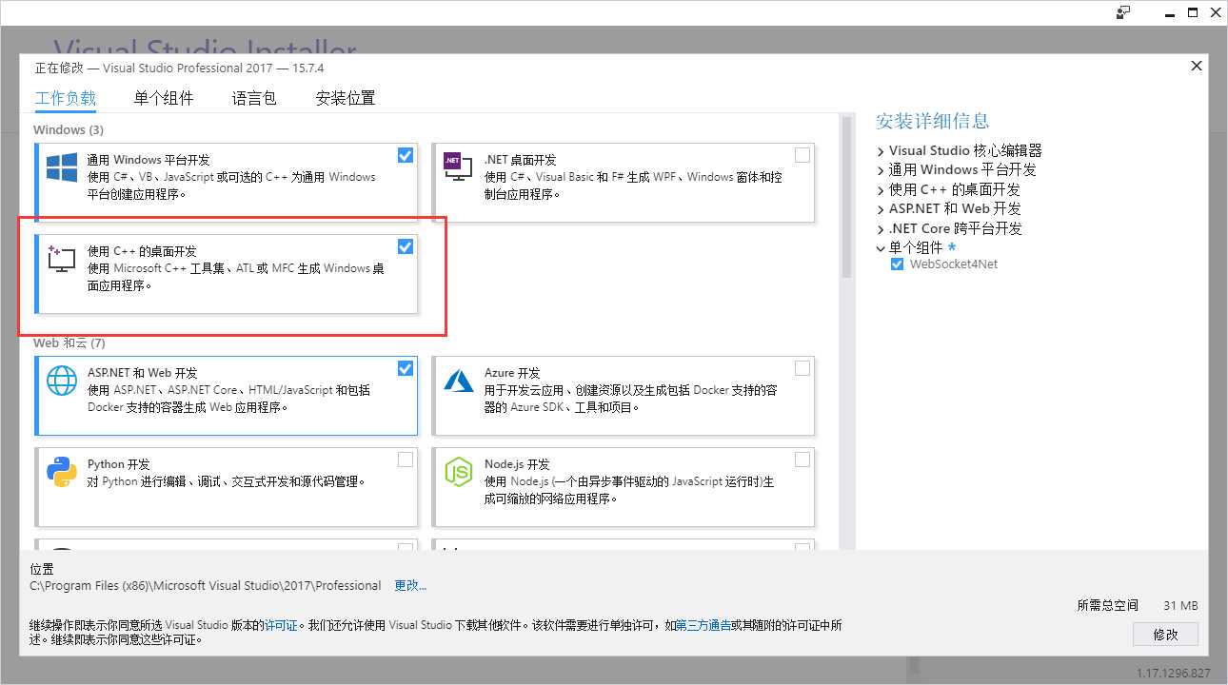Click the version number 1.17.1296.827
Viewport: 1228px width, 685px height.
point(1173,673)
